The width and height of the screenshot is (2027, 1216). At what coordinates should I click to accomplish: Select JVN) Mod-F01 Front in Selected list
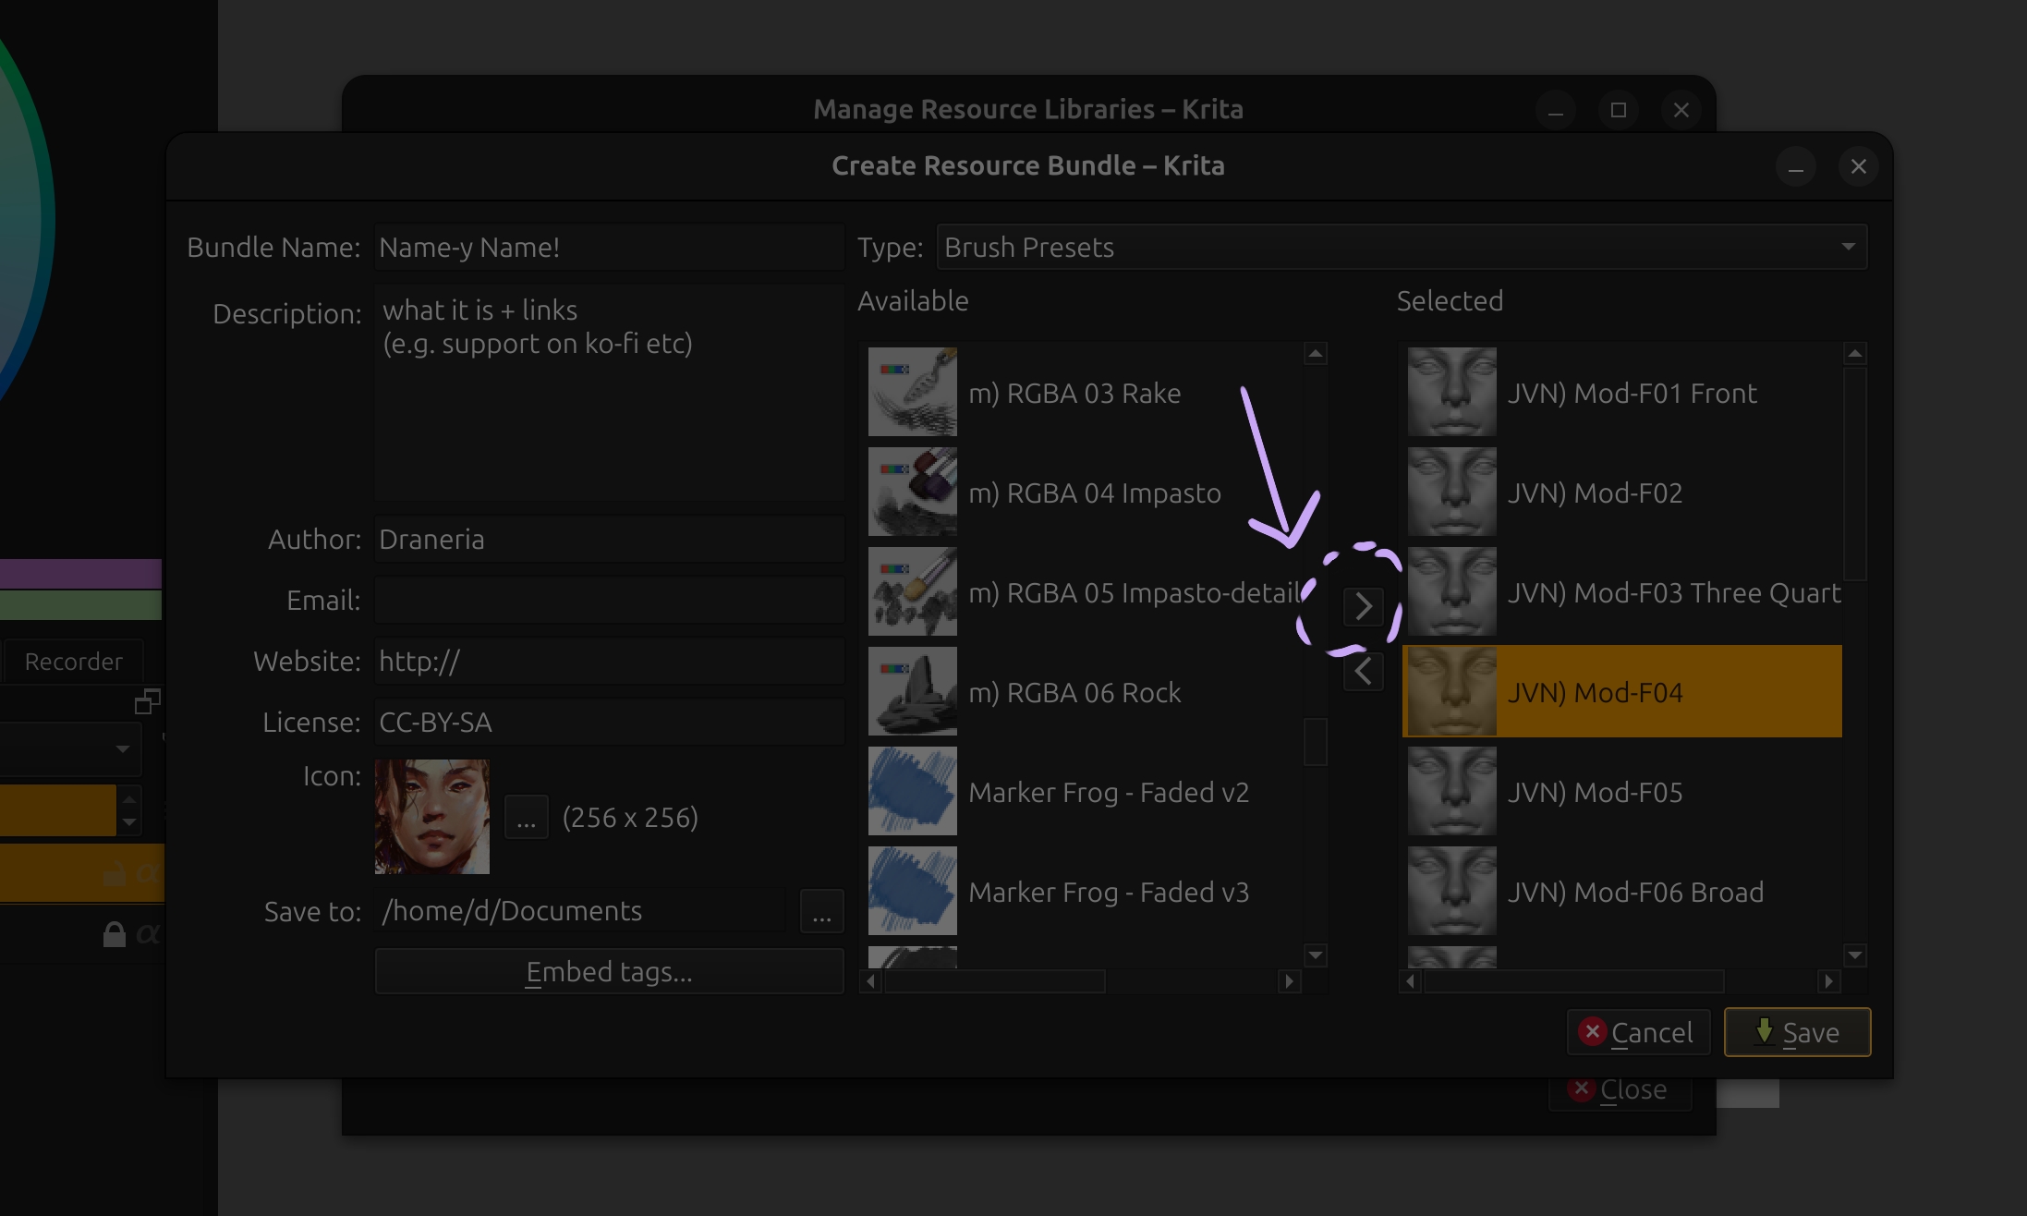point(1631,394)
